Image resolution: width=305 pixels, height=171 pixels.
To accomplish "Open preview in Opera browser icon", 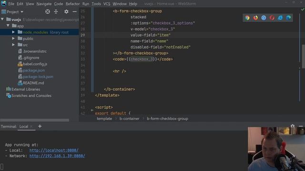I will 272,18.
